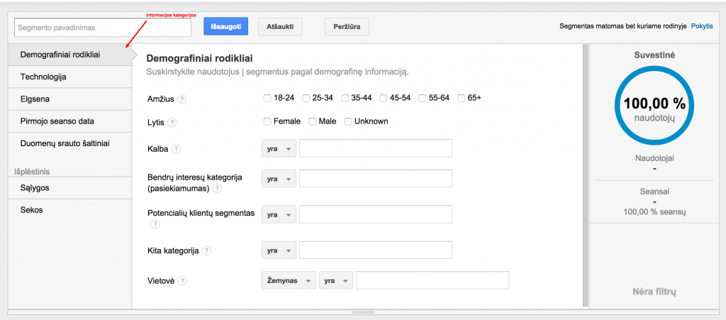Click the Peržiūra preview button
The height and width of the screenshot is (320, 726).
[x=346, y=27]
